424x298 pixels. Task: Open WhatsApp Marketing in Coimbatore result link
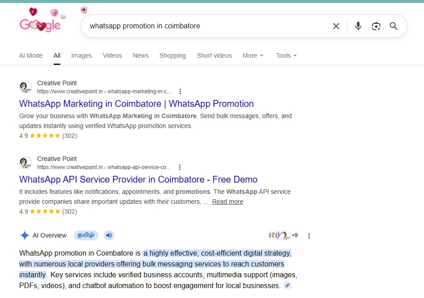point(137,104)
